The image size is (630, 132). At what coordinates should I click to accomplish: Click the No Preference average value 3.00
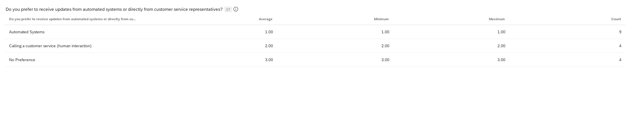point(269,60)
